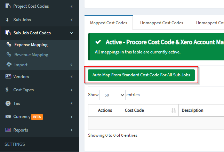This screenshot has width=224, height=152.
Task: Click the checkmark icon in Active banner
Action: click(x=98, y=42)
